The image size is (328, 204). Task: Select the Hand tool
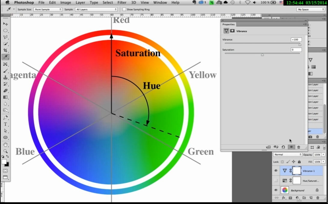pos(5,144)
